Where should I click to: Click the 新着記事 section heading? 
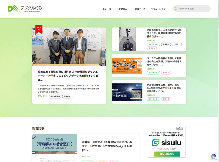(38, 128)
